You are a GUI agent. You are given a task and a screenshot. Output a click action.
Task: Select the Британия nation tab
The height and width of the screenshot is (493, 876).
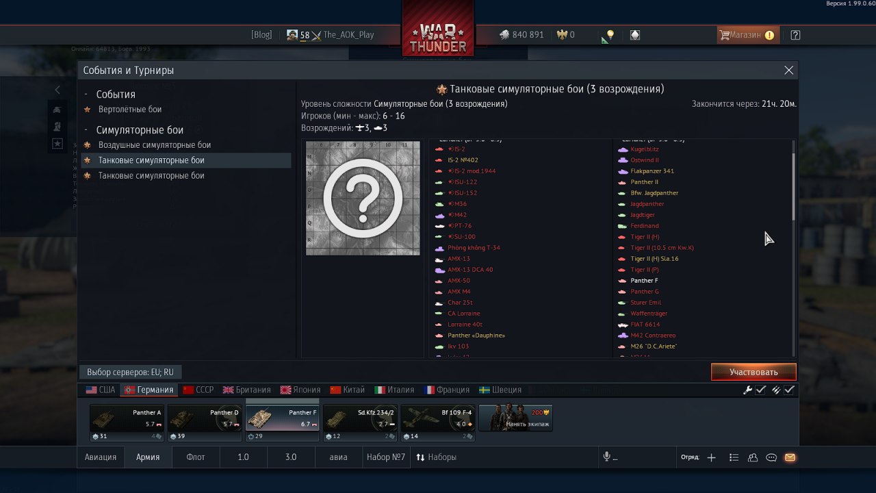point(246,390)
